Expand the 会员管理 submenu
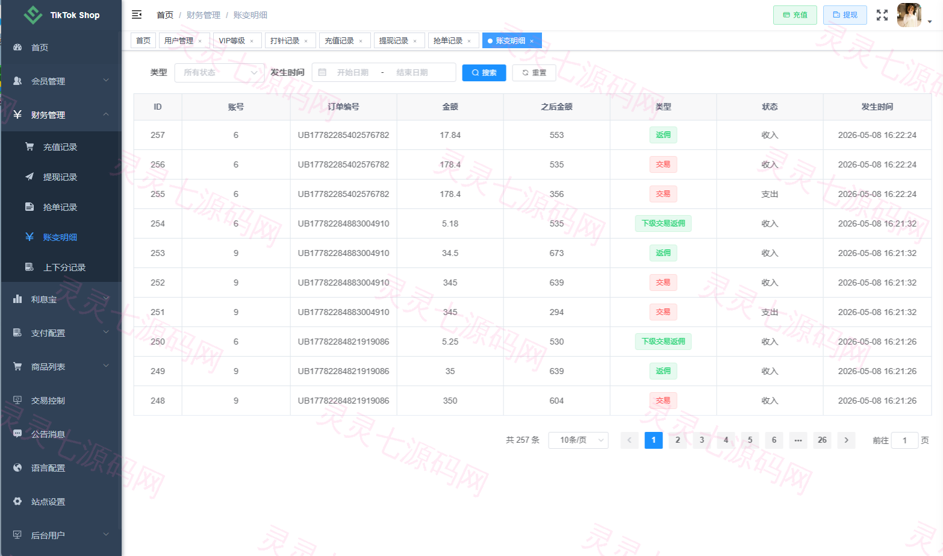This screenshot has height=556, width=943. point(106,81)
